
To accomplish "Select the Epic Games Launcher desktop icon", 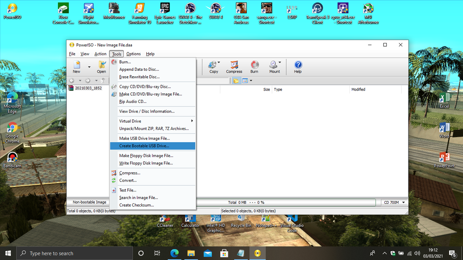I will coord(165,14).
